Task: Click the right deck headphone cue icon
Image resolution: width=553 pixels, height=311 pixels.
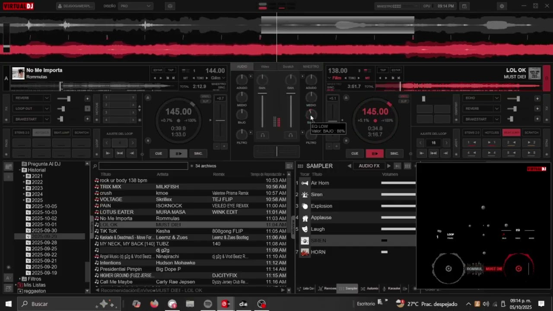Action: tap(291, 135)
